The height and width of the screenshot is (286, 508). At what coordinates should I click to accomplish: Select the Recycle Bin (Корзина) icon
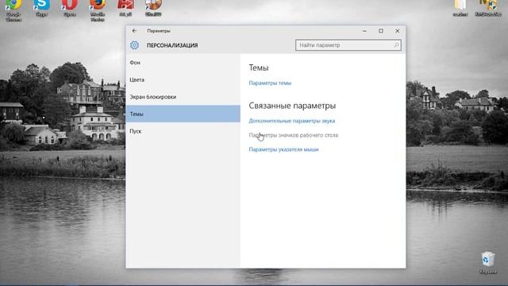488,263
